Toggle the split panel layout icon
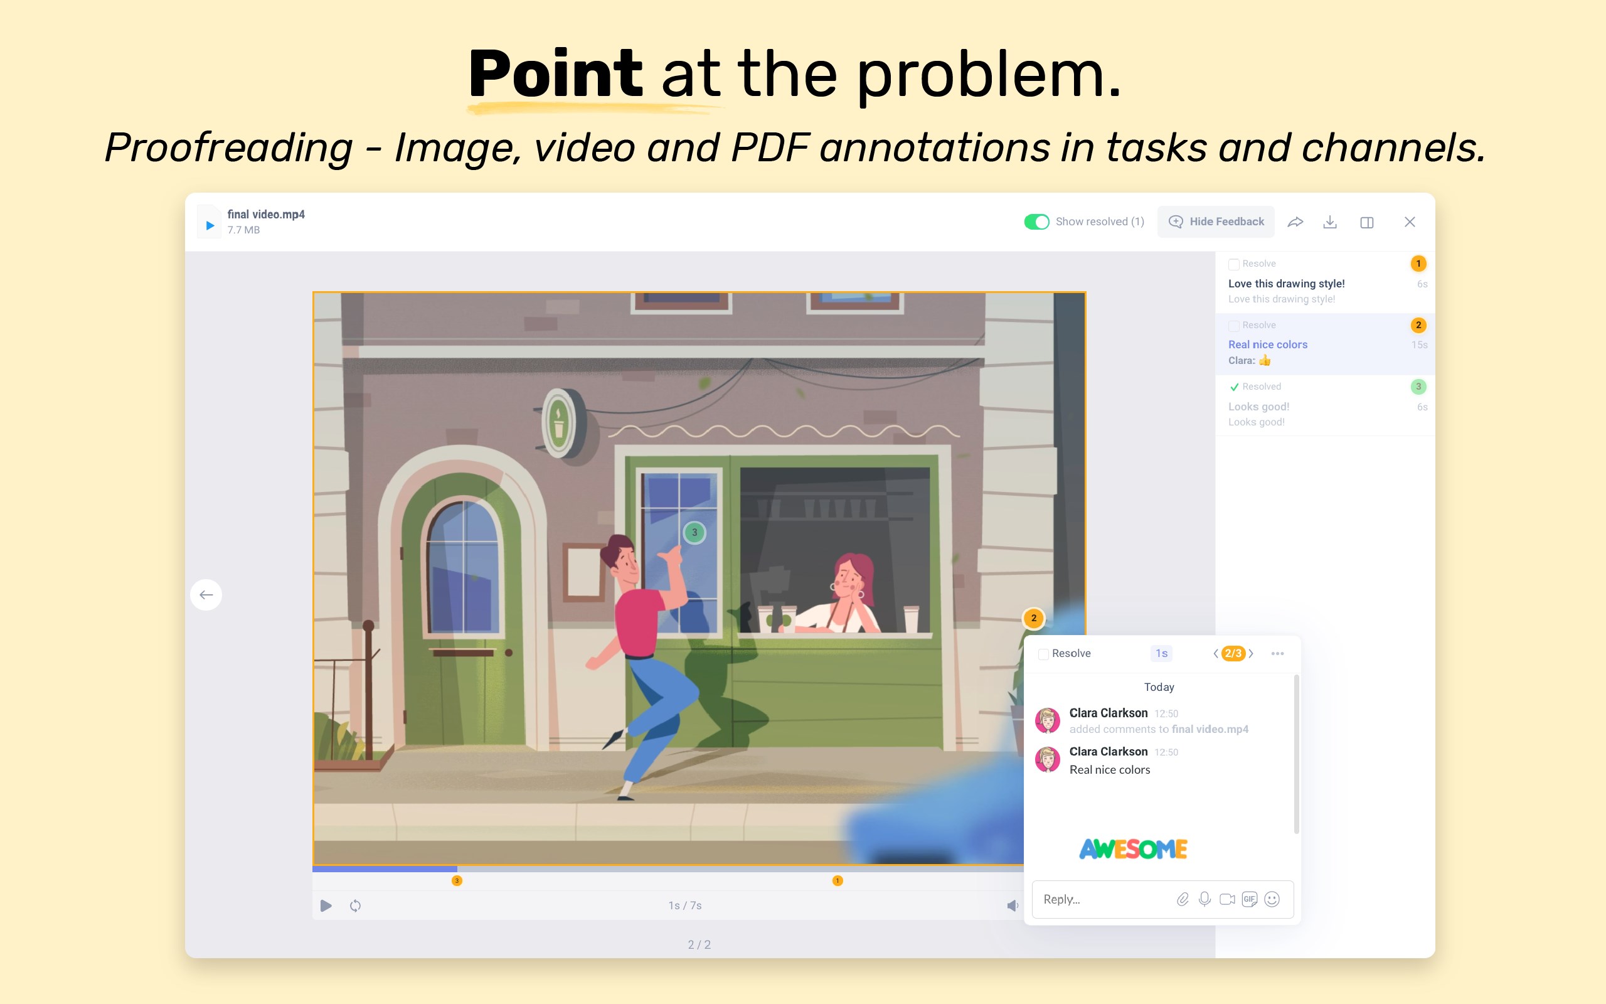This screenshot has height=1004, width=1606. 1366,222
